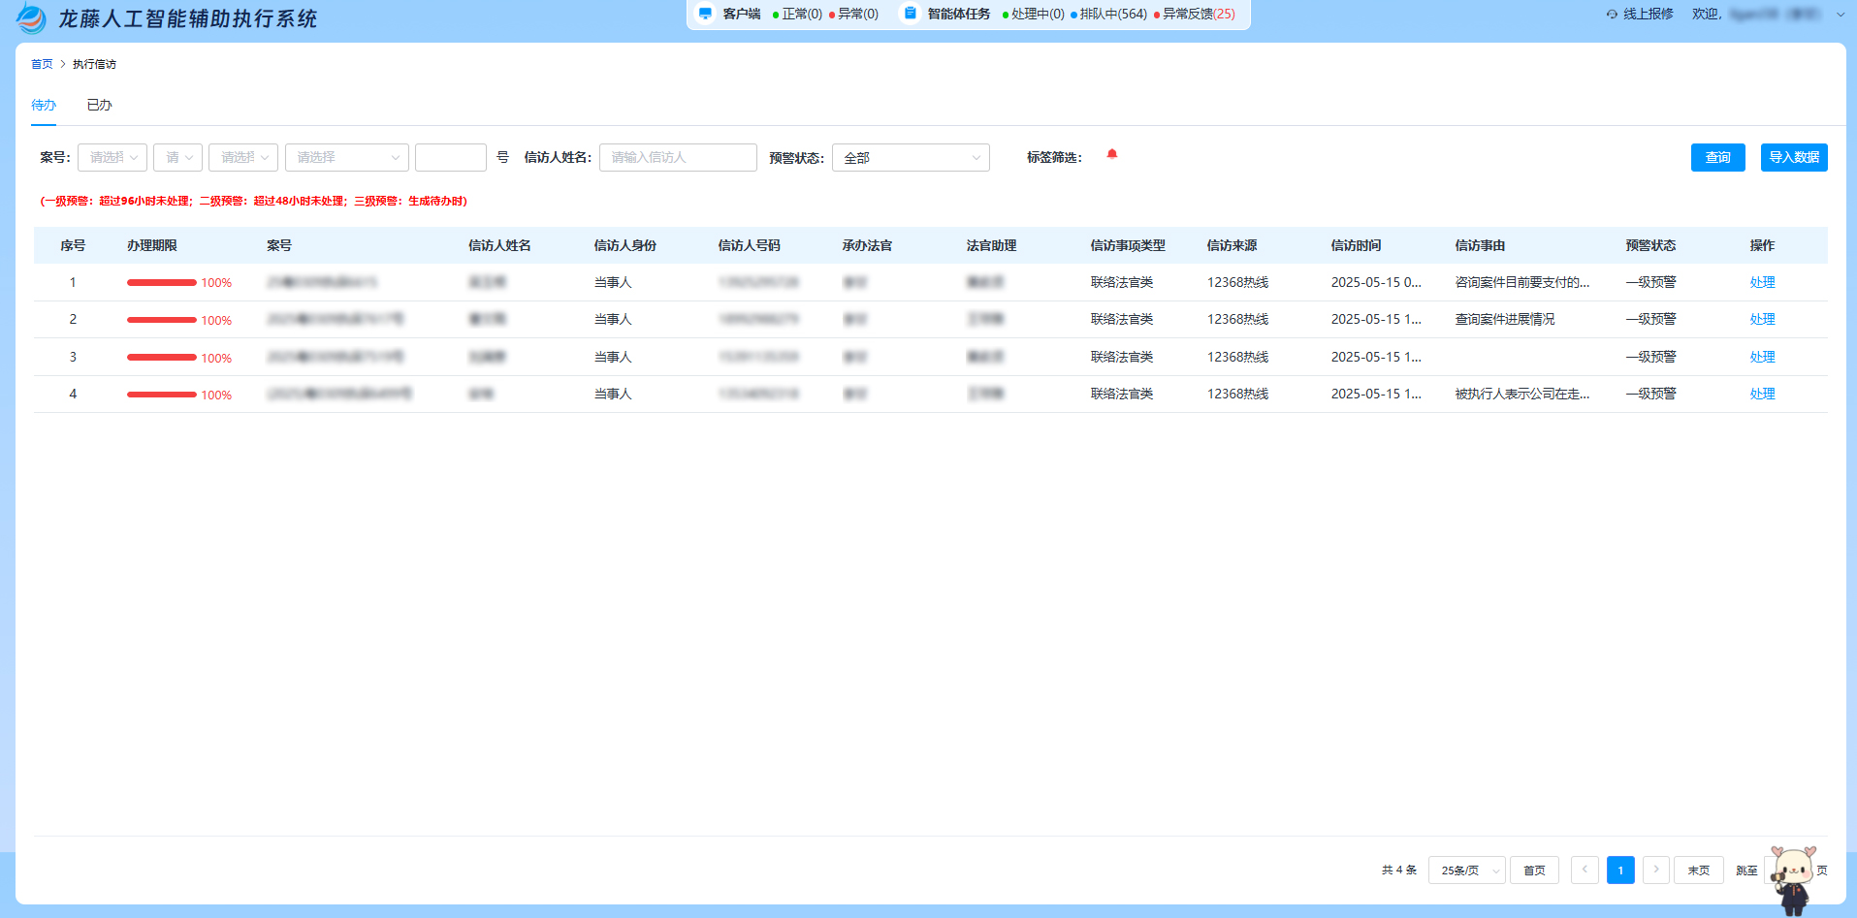Click 处理 link in row 1
This screenshot has width=1857, height=918.
click(x=1762, y=283)
